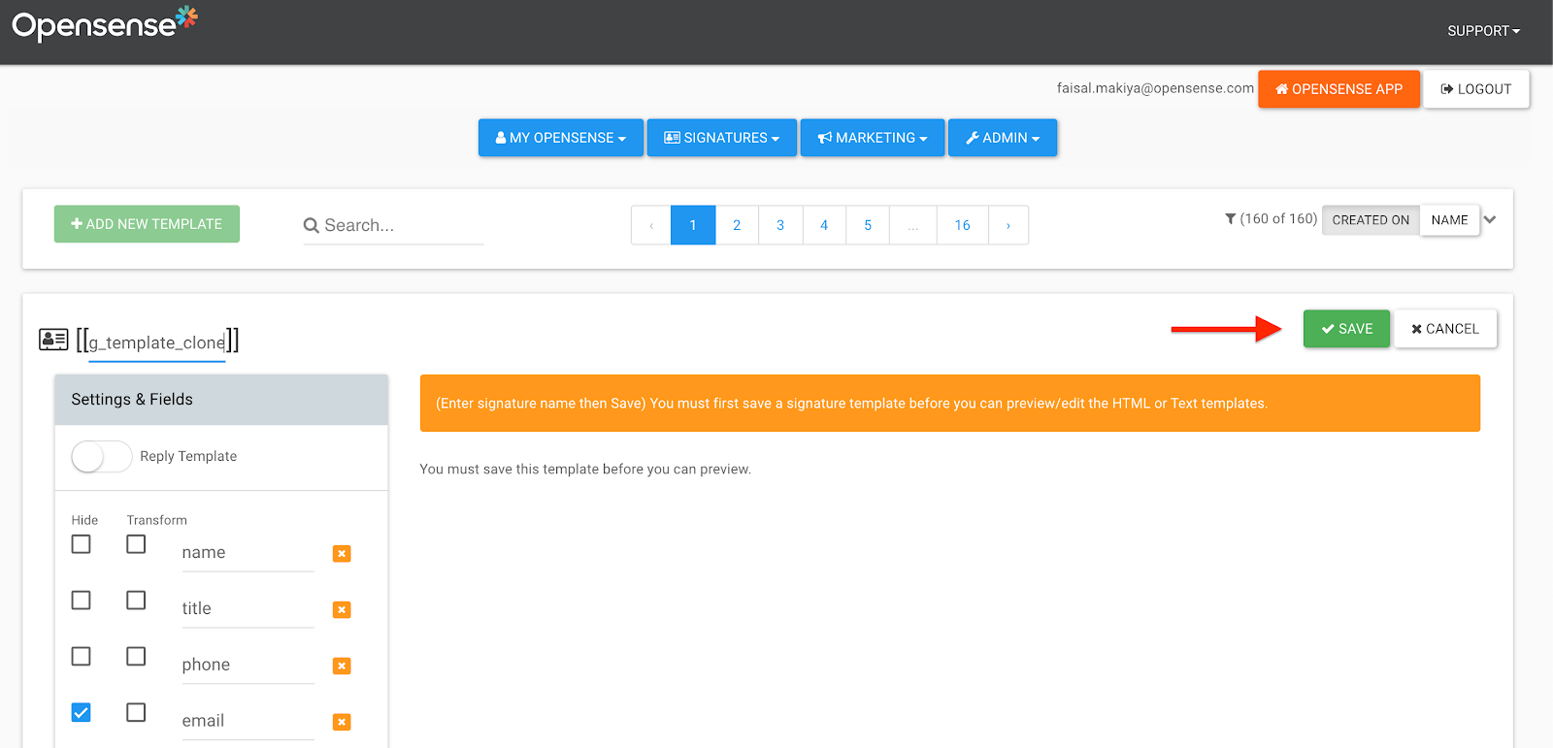Image resolution: width=1553 pixels, height=748 pixels.
Task: Go to page 4
Action: pos(824,225)
